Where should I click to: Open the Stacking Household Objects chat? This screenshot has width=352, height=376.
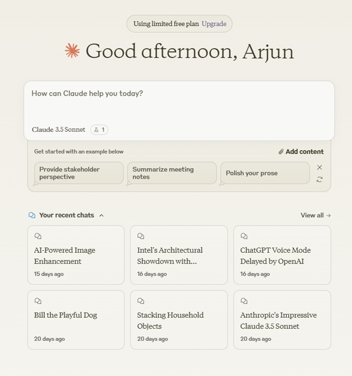coord(179,320)
